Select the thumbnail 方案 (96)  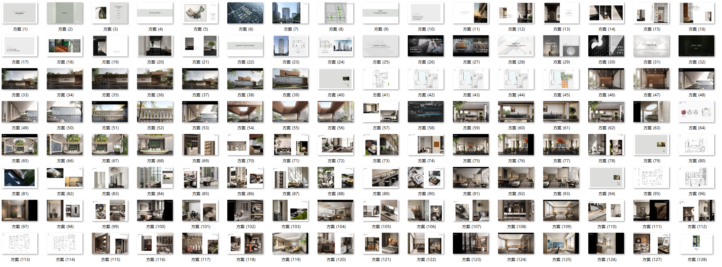[x=697, y=178]
